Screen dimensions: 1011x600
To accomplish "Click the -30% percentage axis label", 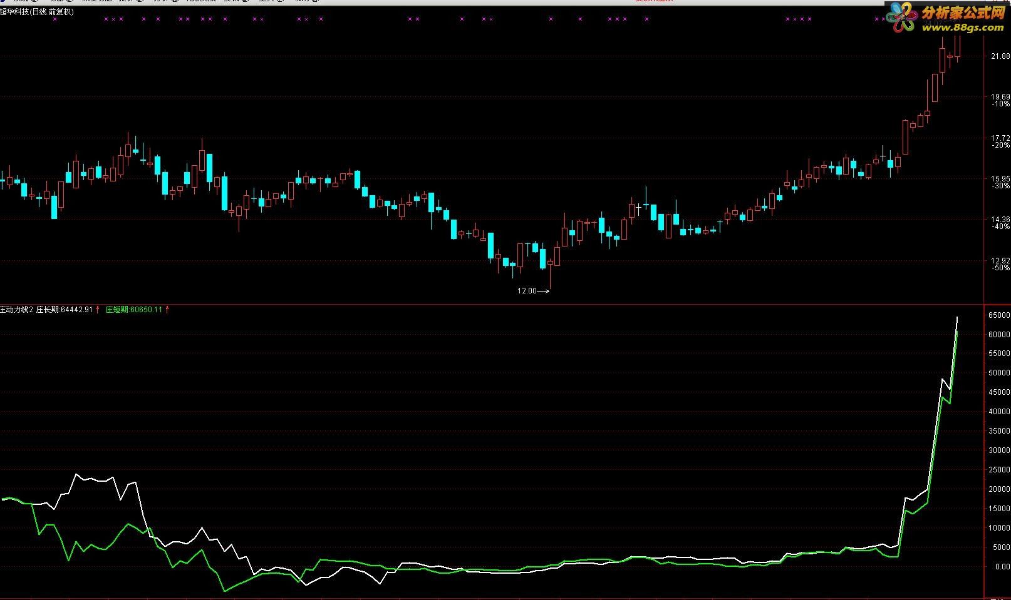I will tap(1001, 186).
